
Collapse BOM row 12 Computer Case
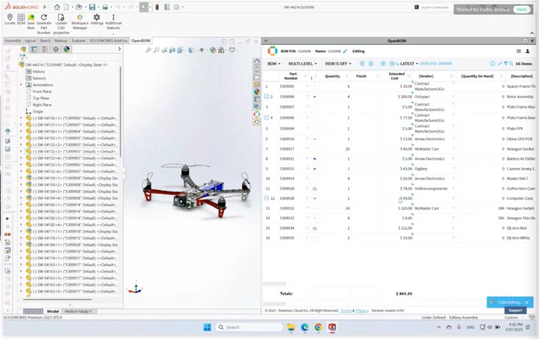[x=266, y=198]
